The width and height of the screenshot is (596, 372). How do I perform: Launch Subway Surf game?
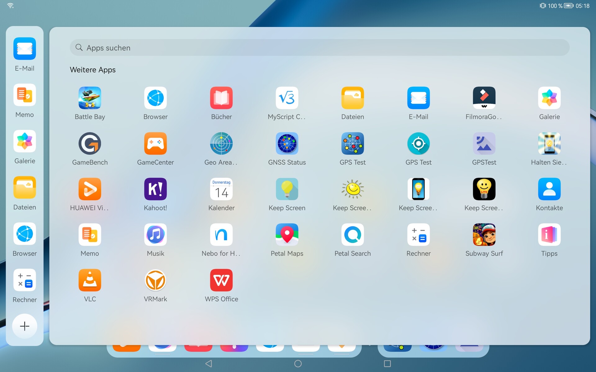point(484,235)
